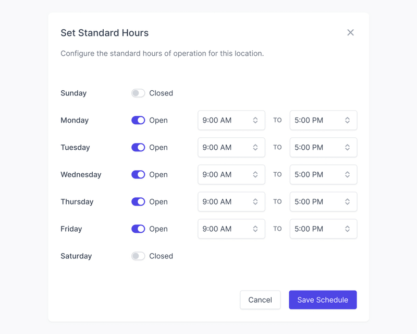Expand Thursday start time dropdown

(x=231, y=202)
